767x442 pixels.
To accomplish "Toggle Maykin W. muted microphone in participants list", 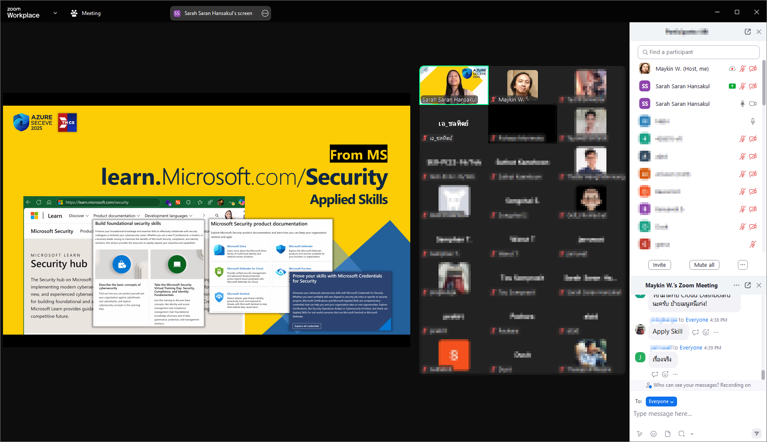I will pyautogui.click(x=743, y=69).
